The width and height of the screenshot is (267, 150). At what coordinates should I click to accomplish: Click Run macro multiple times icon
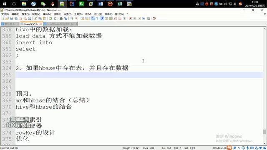click(144, 18)
